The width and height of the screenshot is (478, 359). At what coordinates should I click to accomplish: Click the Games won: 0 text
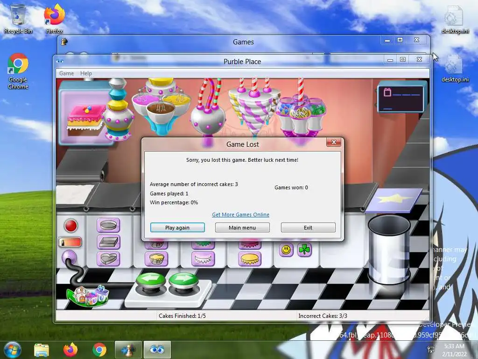coord(291,187)
